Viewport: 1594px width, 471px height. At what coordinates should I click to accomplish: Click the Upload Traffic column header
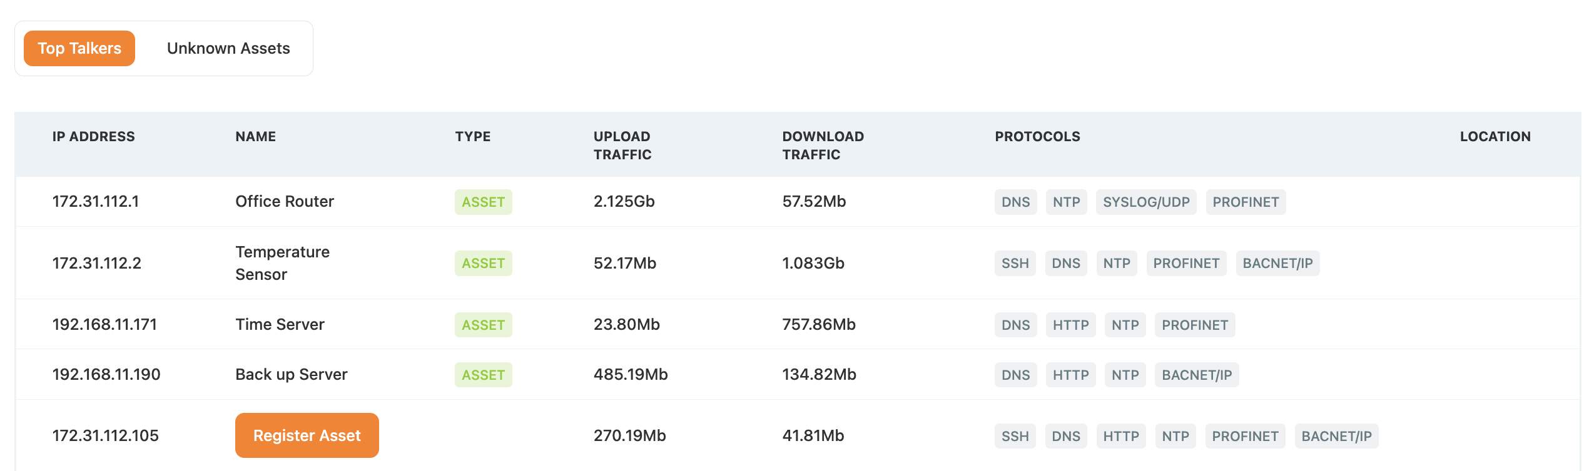pyautogui.click(x=622, y=145)
